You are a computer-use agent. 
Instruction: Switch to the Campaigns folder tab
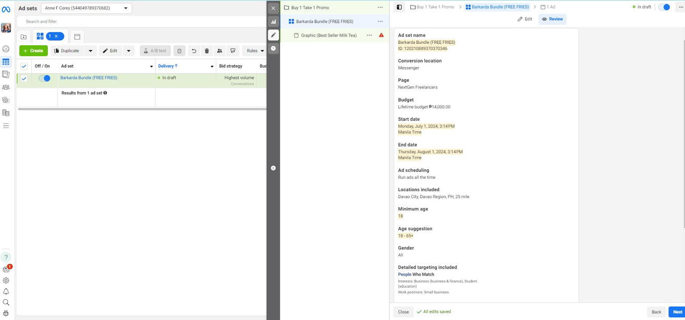pos(24,37)
